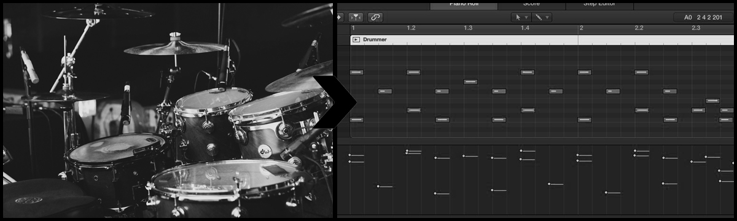Select the Drummer region header bar
This screenshot has height=221, width=737.
pyautogui.click(x=543, y=39)
